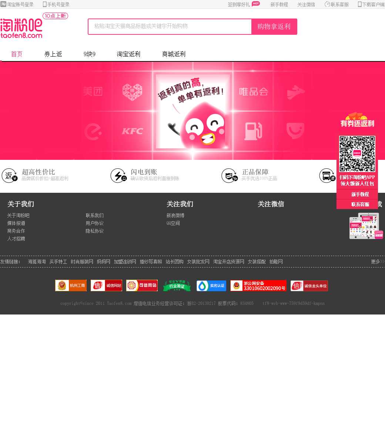Screen dimensions: 385x444
Task: Click the 唯品会 logo in banner
Action: 254,92
